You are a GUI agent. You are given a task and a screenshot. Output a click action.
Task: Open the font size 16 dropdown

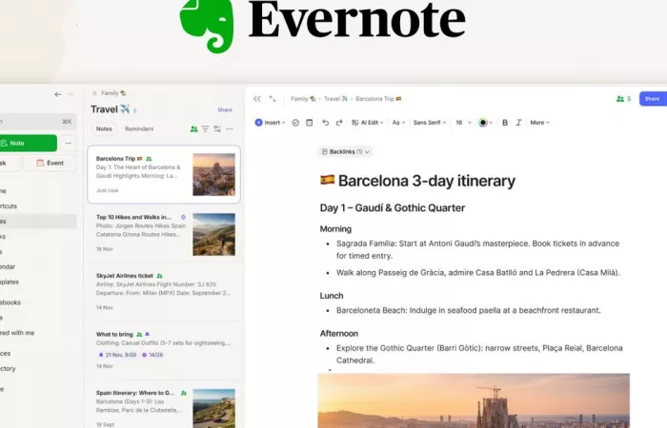click(463, 123)
